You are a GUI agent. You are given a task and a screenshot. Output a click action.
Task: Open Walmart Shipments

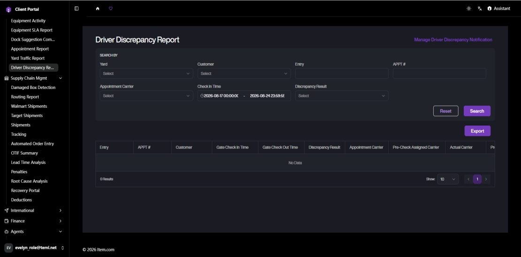click(29, 106)
